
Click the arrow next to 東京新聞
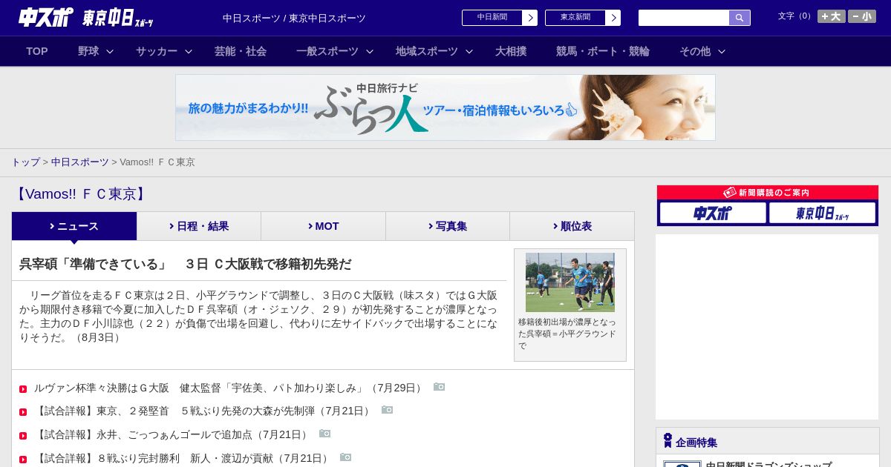click(x=613, y=18)
